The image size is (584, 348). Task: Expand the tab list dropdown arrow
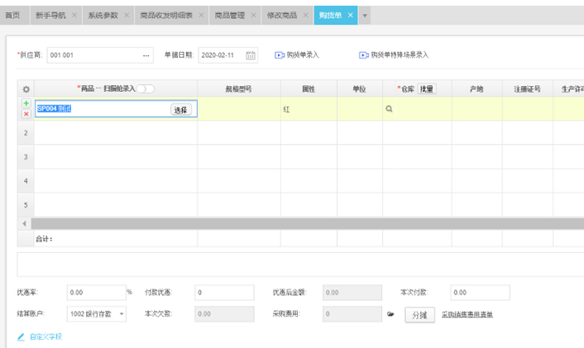click(x=365, y=15)
